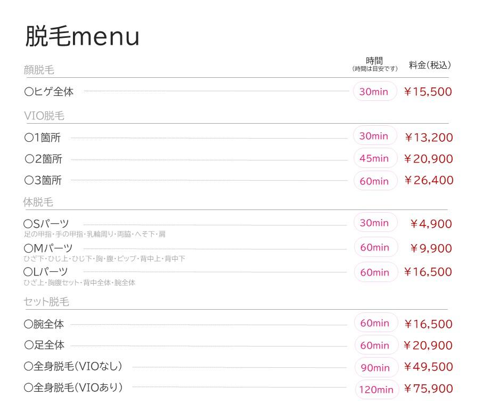The image size is (483, 403).
Task: Select 全身脱毛(VIOあり) course
Action: click(73, 388)
